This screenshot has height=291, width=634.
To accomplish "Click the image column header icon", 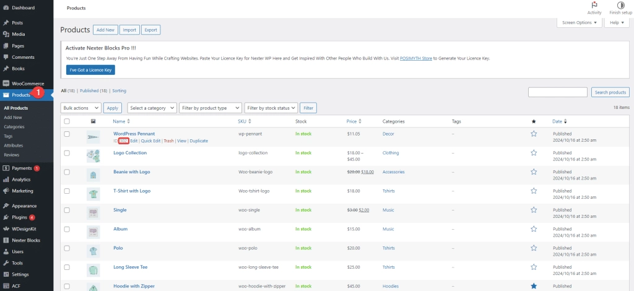I will click(92, 121).
